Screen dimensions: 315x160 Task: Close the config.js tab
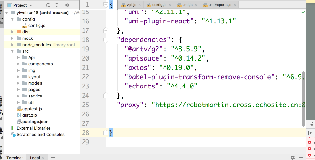coord(170,5)
